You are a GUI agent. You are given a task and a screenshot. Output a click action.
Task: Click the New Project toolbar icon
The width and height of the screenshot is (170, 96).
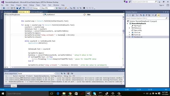tap(12, 8)
